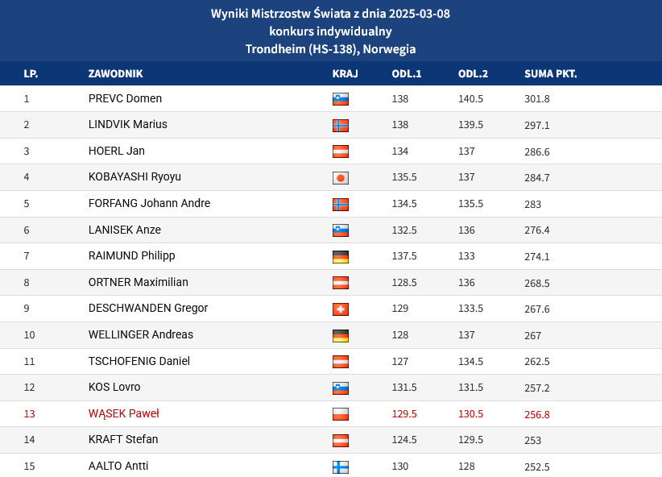Image resolution: width=662 pixels, height=477 pixels.
Task: Open the highlighted WĄSEK Paweł name
Action: [123, 413]
